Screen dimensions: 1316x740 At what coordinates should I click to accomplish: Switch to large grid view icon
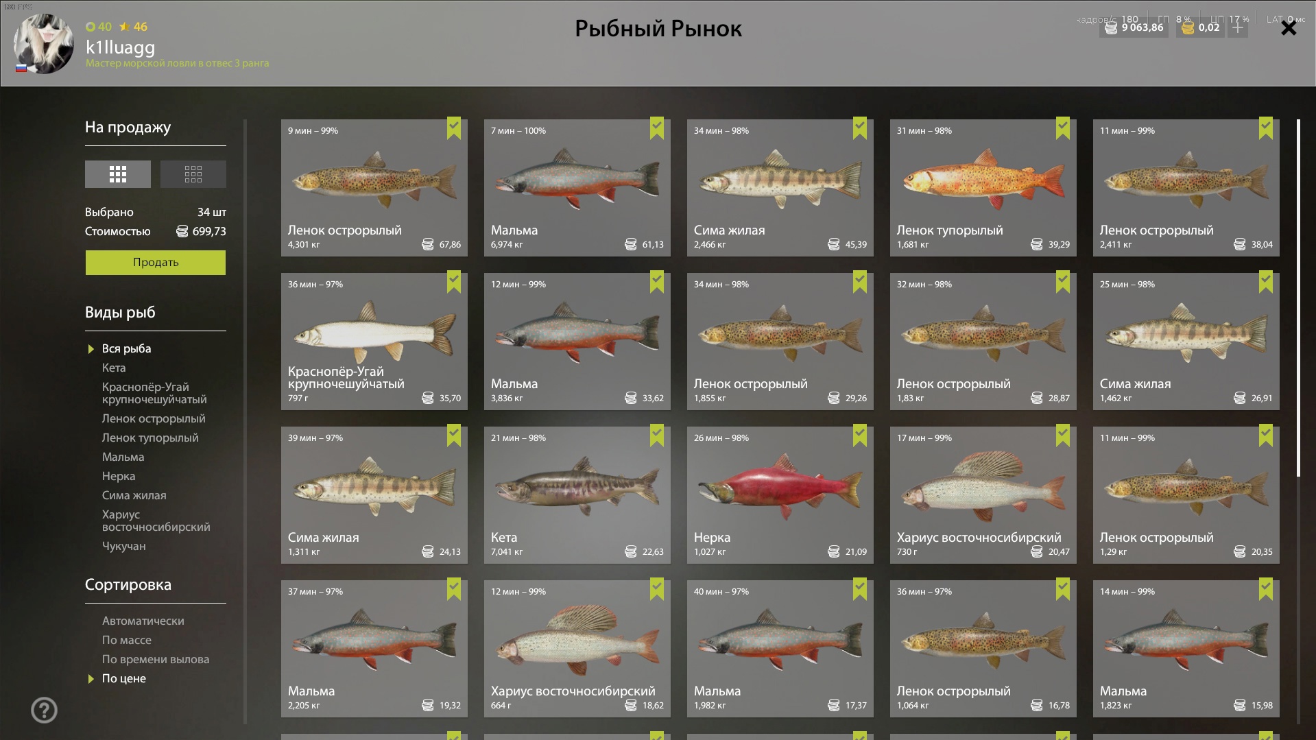coord(118,174)
